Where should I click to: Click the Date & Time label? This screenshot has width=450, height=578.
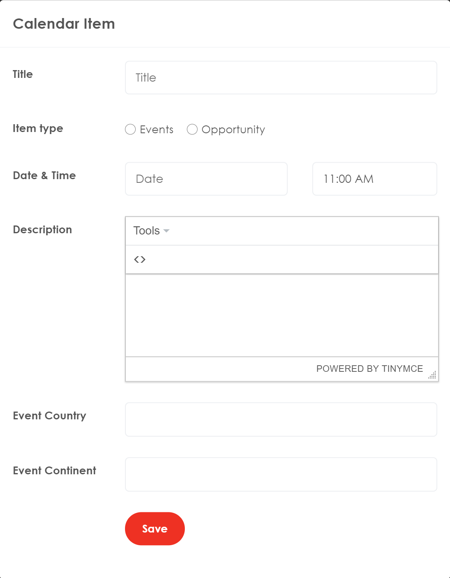click(44, 175)
